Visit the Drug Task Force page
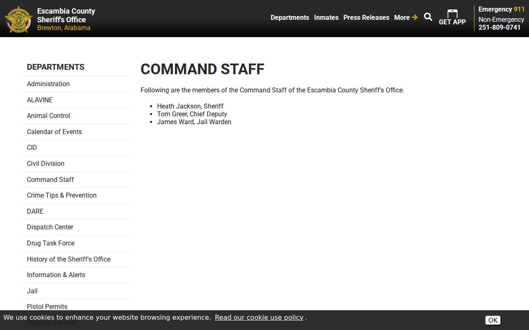The image size is (529, 330). pyautogui.click(x=76, y=243)
